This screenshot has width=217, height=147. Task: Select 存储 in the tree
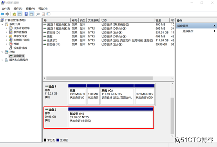[x=12, y=52]
